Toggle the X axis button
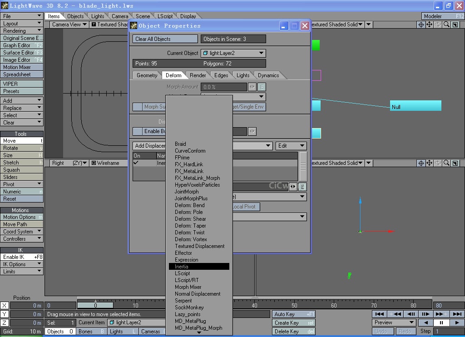The image size is (465, 337). (5, 306)
